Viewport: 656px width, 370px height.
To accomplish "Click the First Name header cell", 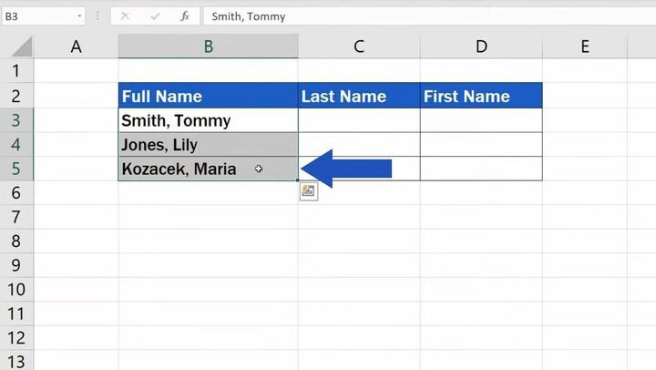I will pyautogui.click(x=480, y=97).
